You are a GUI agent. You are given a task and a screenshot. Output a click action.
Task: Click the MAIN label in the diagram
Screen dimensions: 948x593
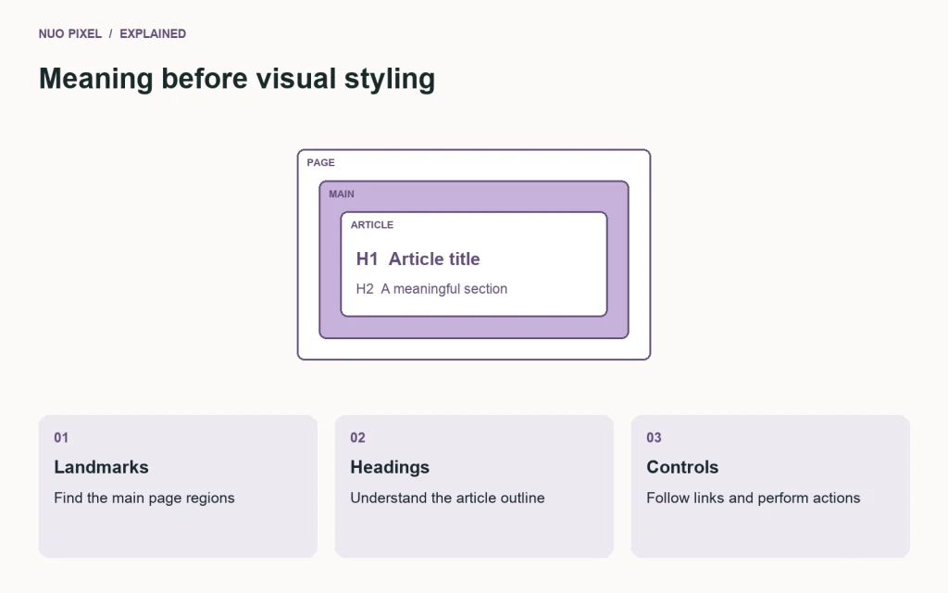point(342,194)
